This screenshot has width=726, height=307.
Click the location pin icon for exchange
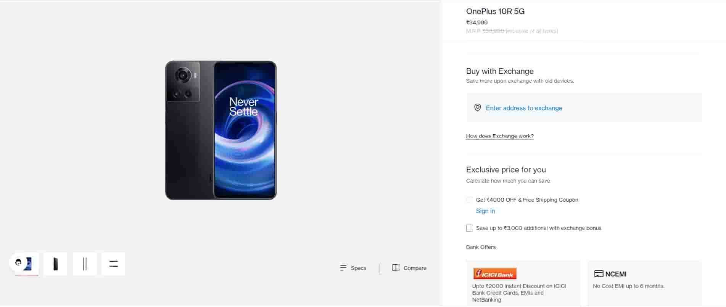point(477,108)
